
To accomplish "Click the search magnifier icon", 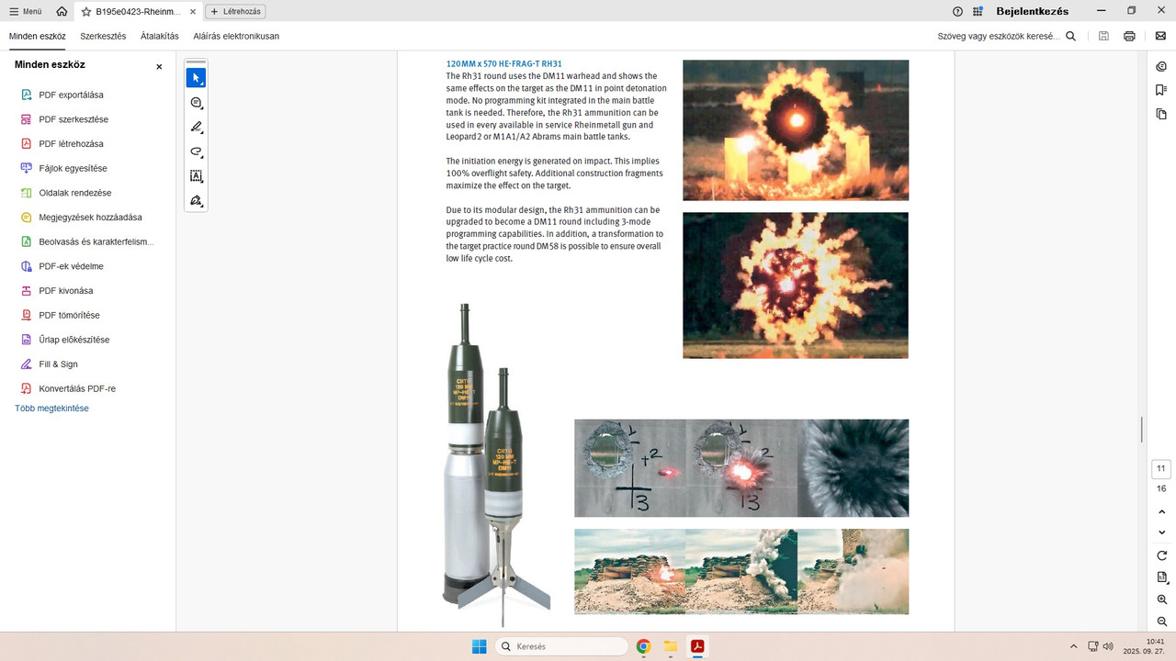I will tap(1070, 36).
